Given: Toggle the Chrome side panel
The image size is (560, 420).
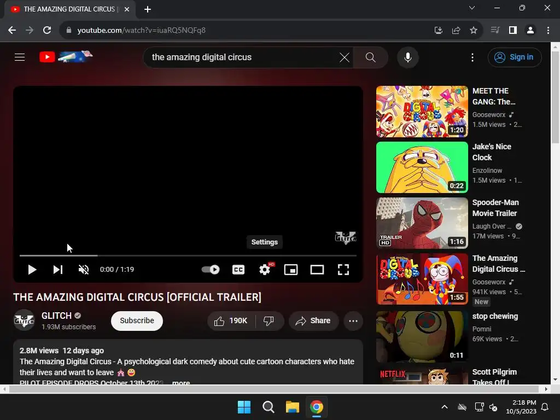Looking at the screenshot, I should click(513, 31).
